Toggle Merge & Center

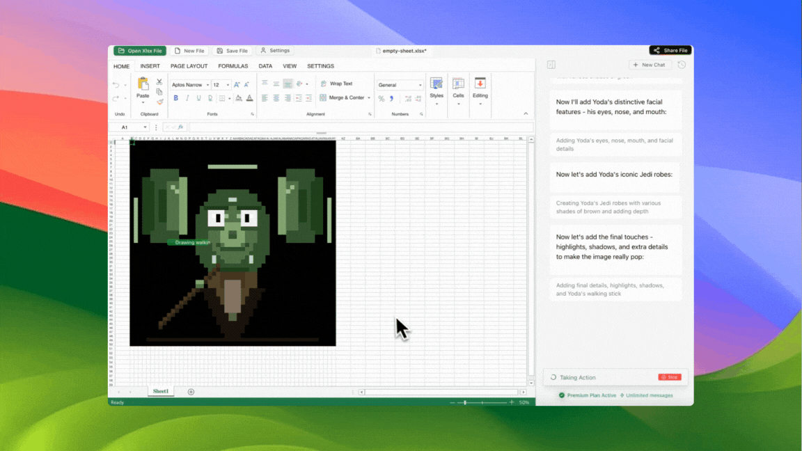tap(342, 97)
